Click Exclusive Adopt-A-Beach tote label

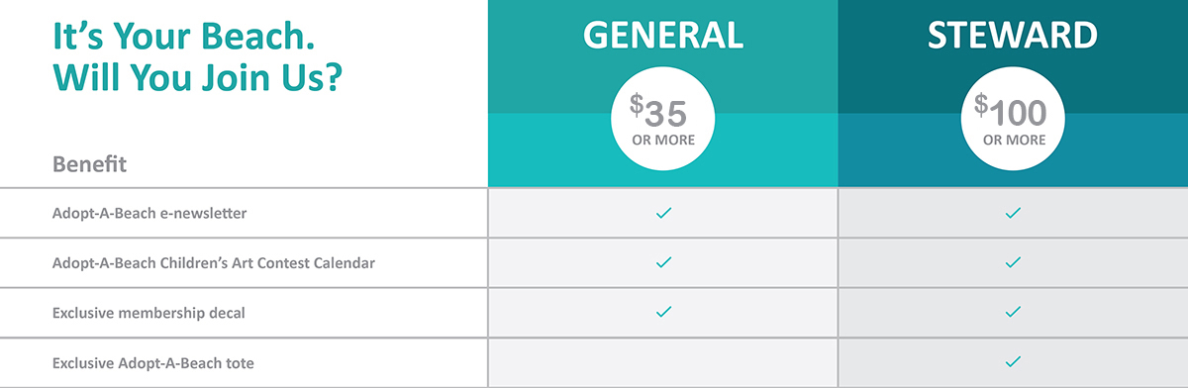pyautogui.click(x=153, y=363)
